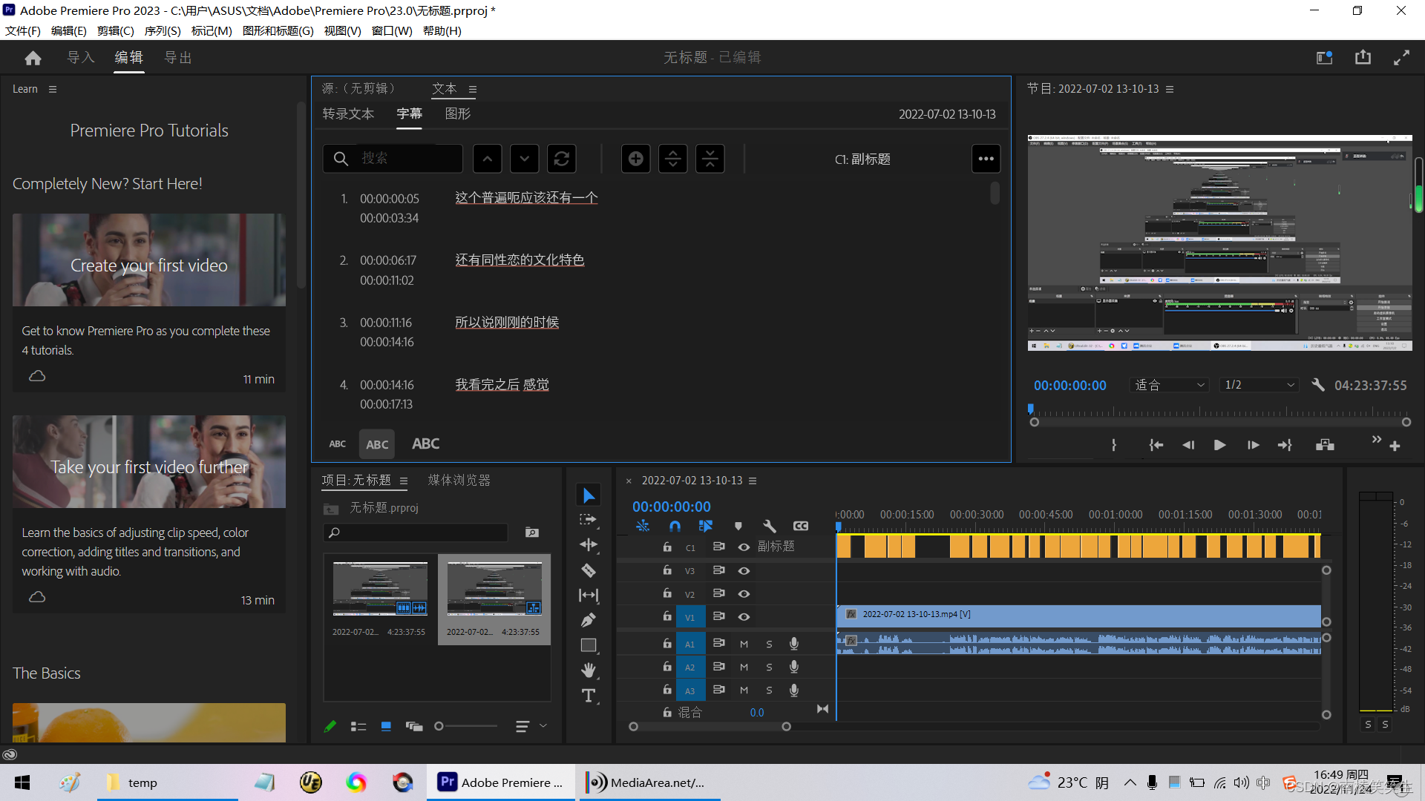
Task: Move the program monitor playhead marker
Action: pos(1031,409)
